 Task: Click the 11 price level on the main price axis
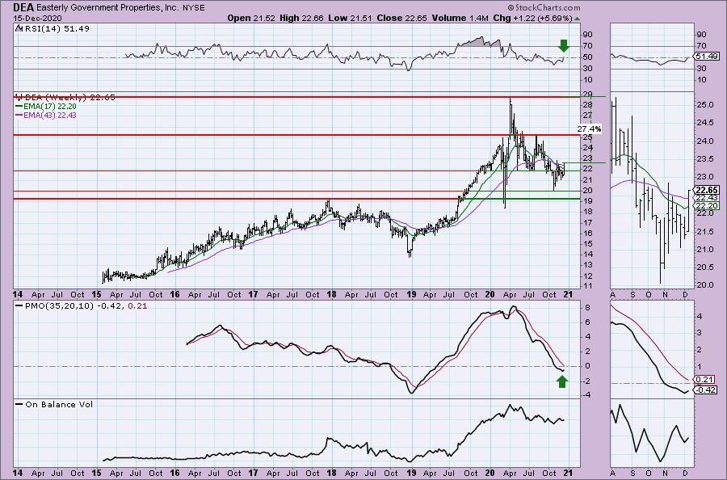click(587, 286)
